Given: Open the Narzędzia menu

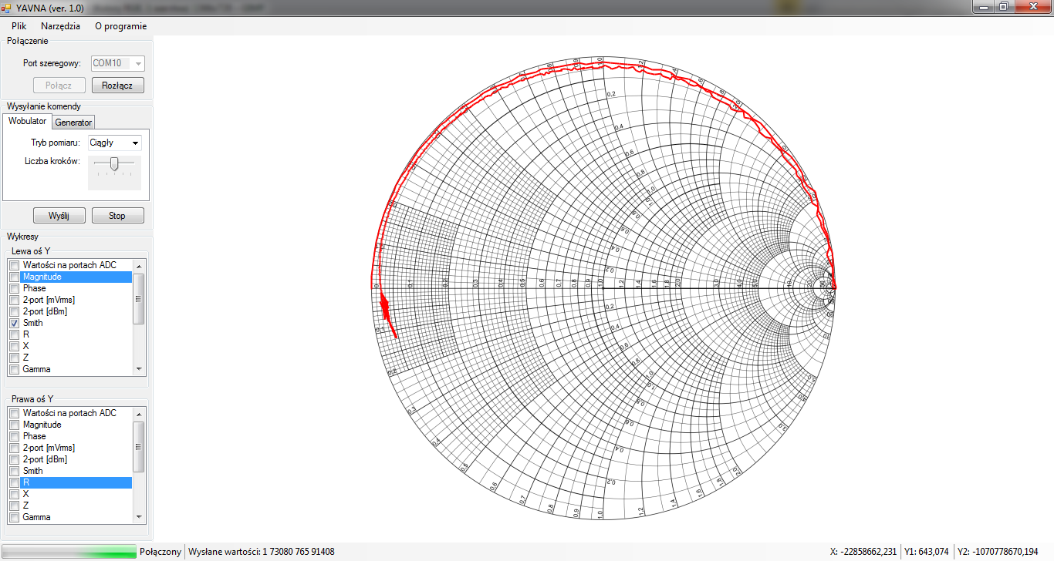Looking at the screenshot, I should pyautogui.click(x=60, y=25).
